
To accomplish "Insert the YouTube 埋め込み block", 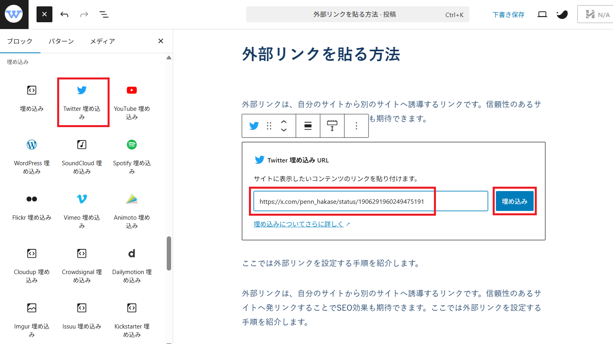I will pyautogui.click(x=132, y=102).
